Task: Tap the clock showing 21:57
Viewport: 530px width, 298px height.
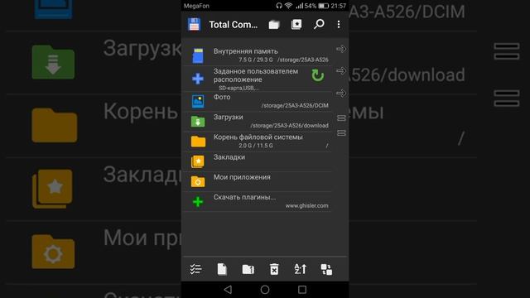Action: coord(339,6)
